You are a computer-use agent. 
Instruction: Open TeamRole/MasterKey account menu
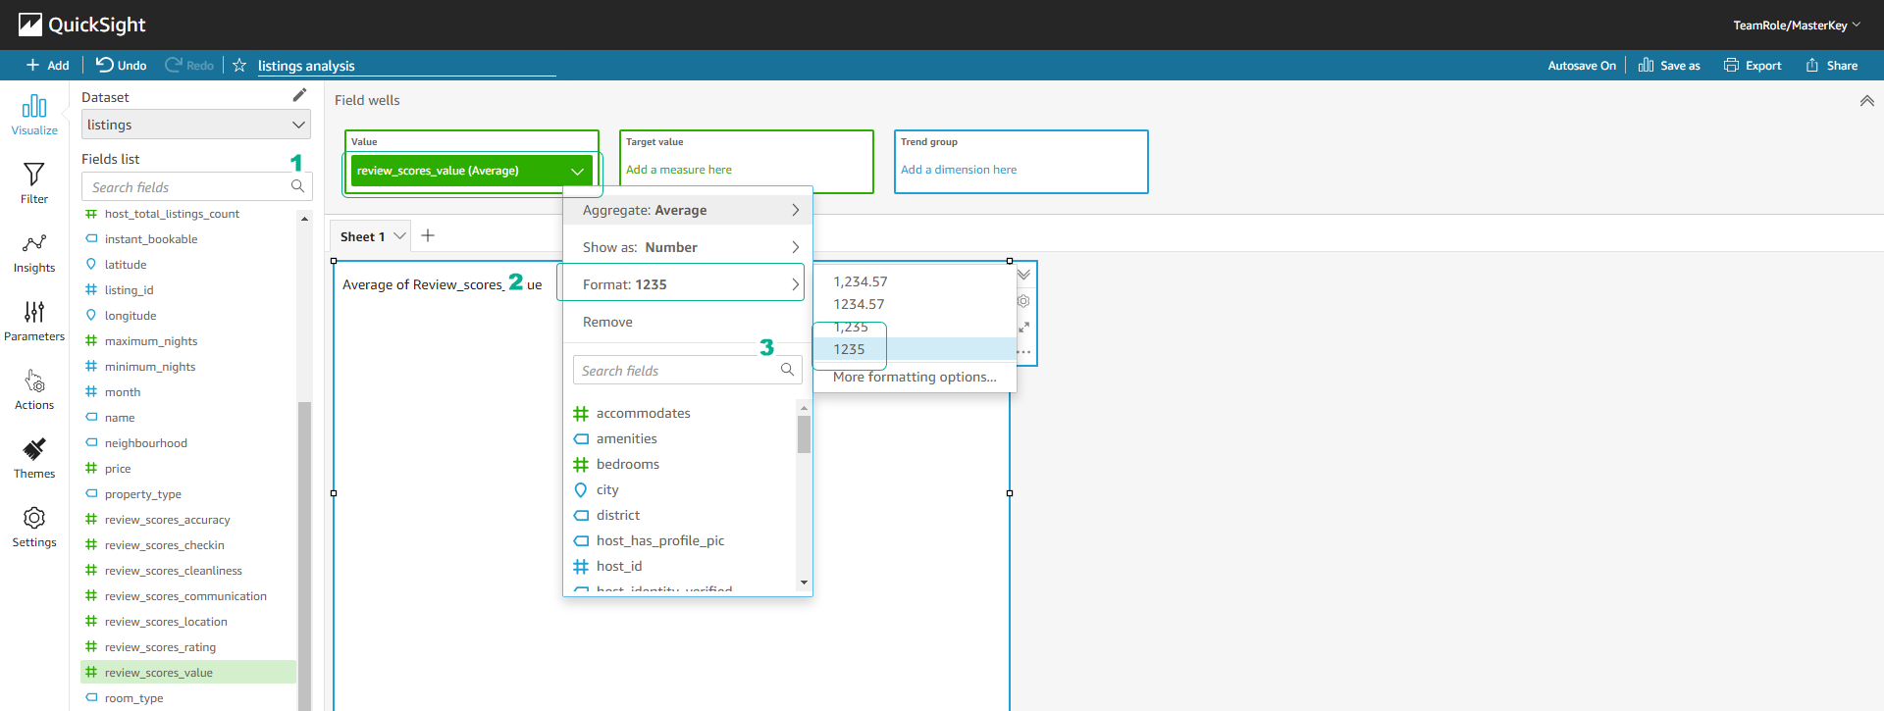(x=1796, y=25)
